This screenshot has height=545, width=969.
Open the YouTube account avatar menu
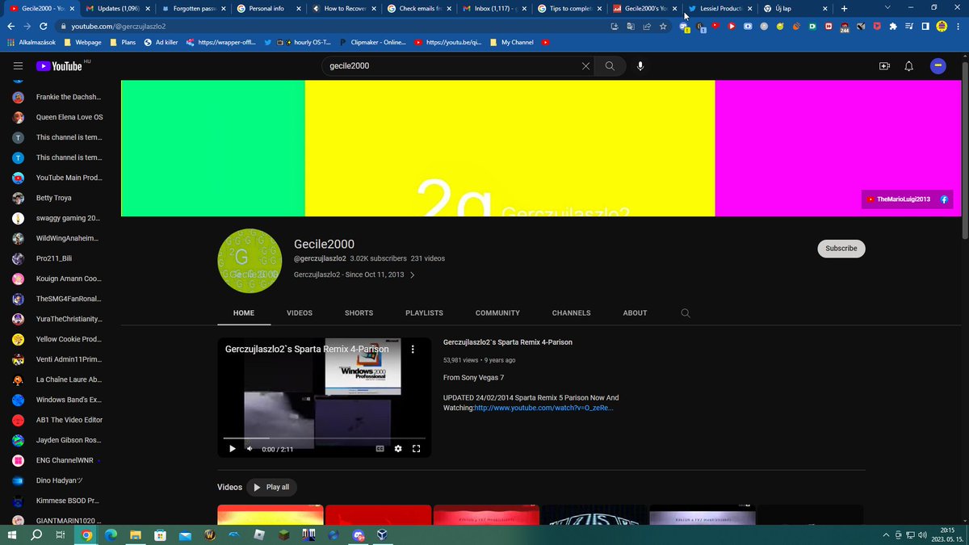(938, 66)
